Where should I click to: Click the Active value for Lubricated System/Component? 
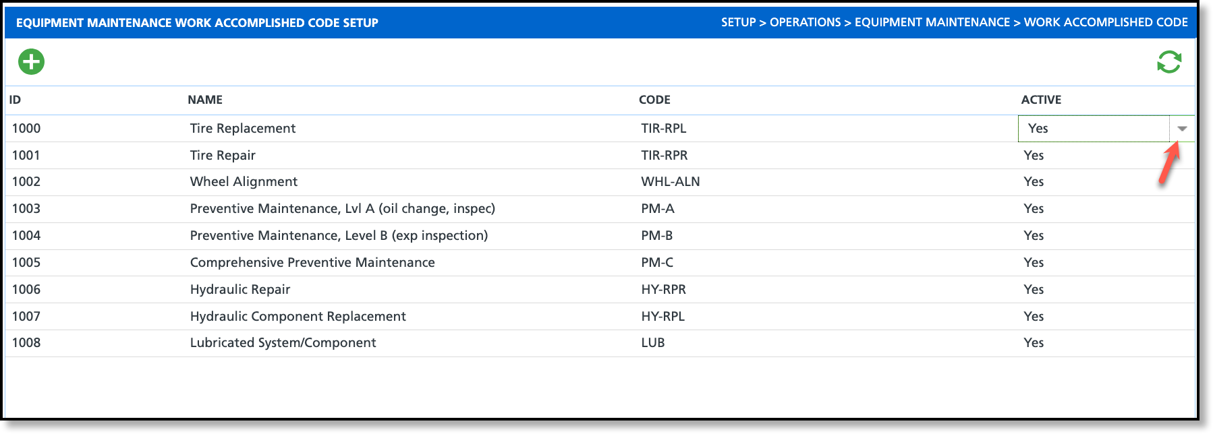pos(1034,343)
